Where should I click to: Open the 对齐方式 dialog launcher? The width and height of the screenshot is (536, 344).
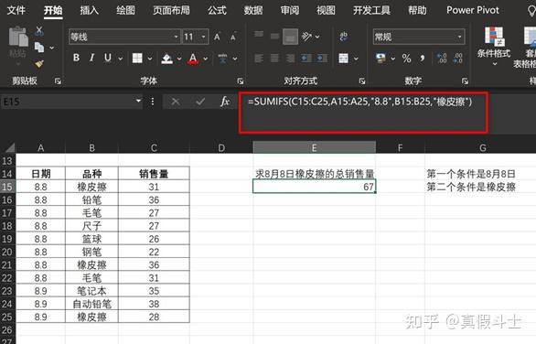[x=362, y=81]
